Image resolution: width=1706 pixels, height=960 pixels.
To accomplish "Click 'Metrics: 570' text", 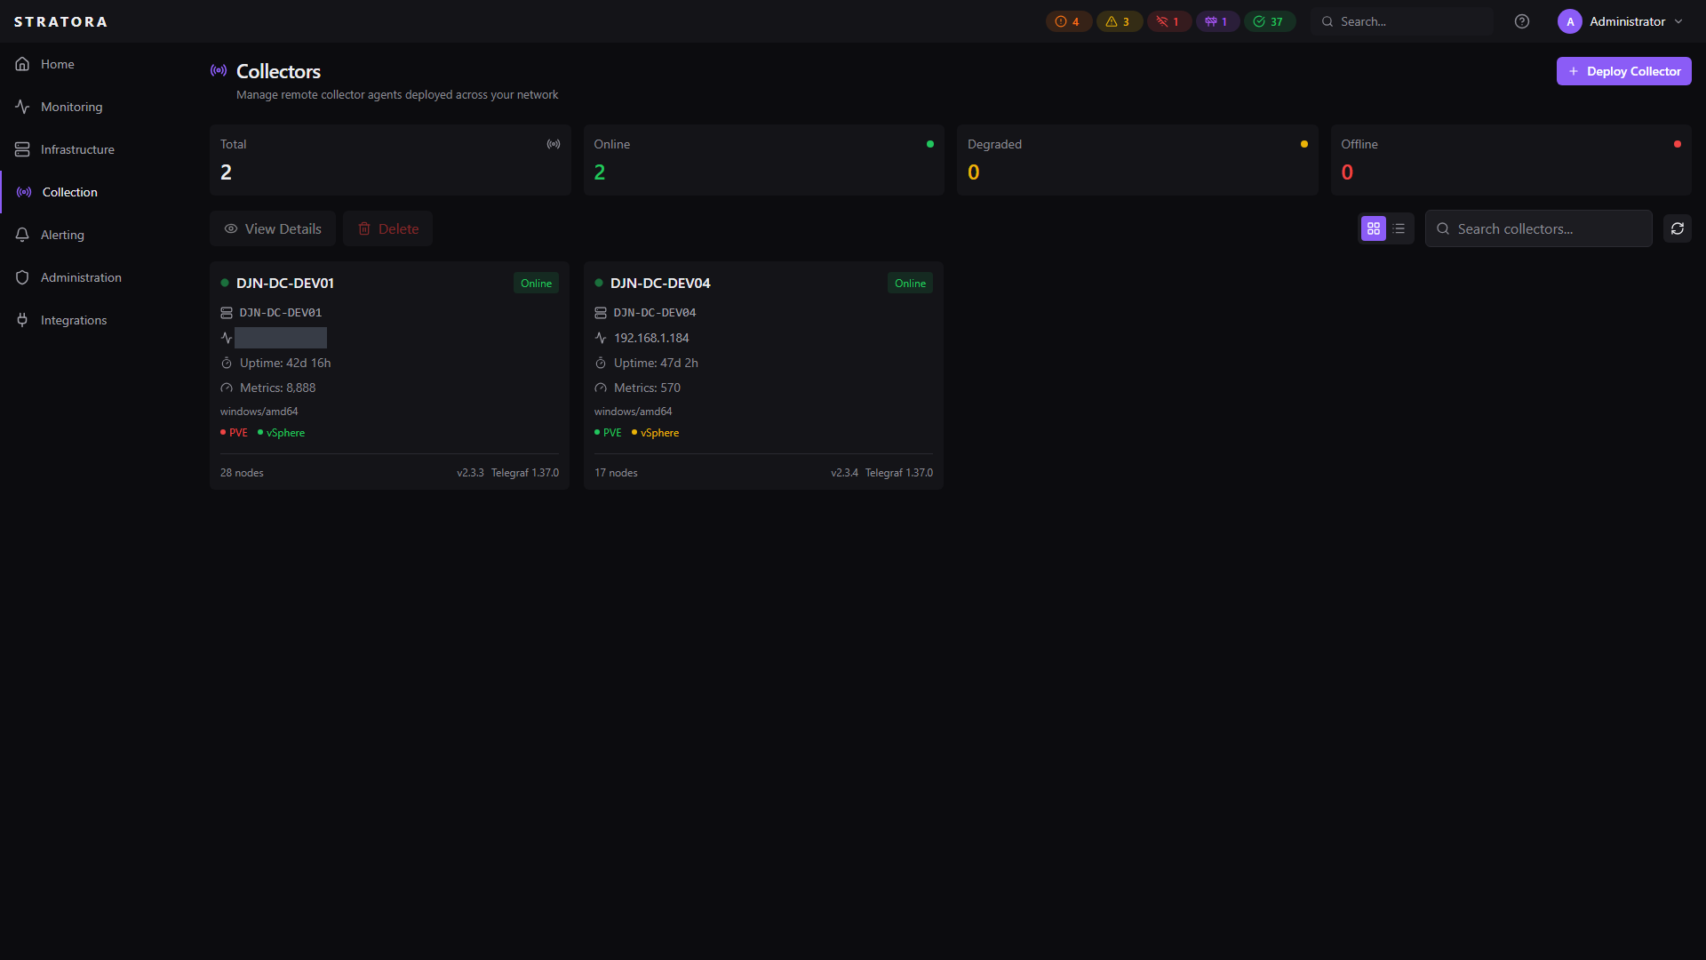I will click(x=647, y=388).
